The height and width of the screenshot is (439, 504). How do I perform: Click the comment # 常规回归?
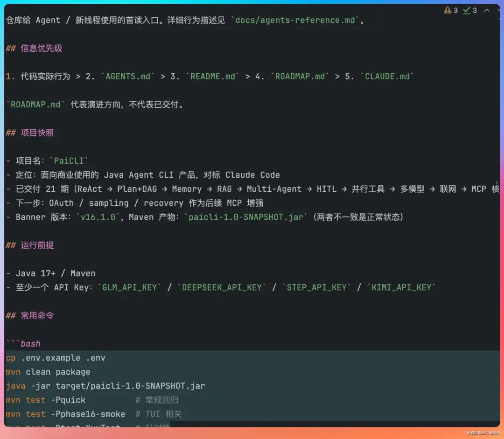click(x=157, y=400)
